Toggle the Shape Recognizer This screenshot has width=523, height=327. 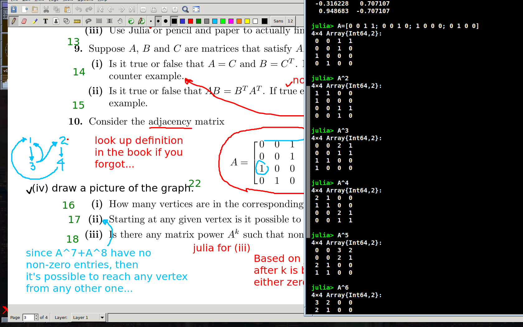pos(66,21)
